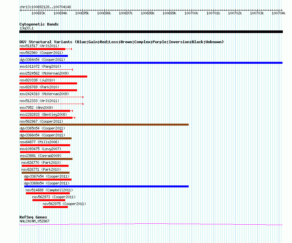Open the nsv826771 (Park2010) label
Image resolution: width=292 pixels, height=243 pixels.
[x=41, y=169]
